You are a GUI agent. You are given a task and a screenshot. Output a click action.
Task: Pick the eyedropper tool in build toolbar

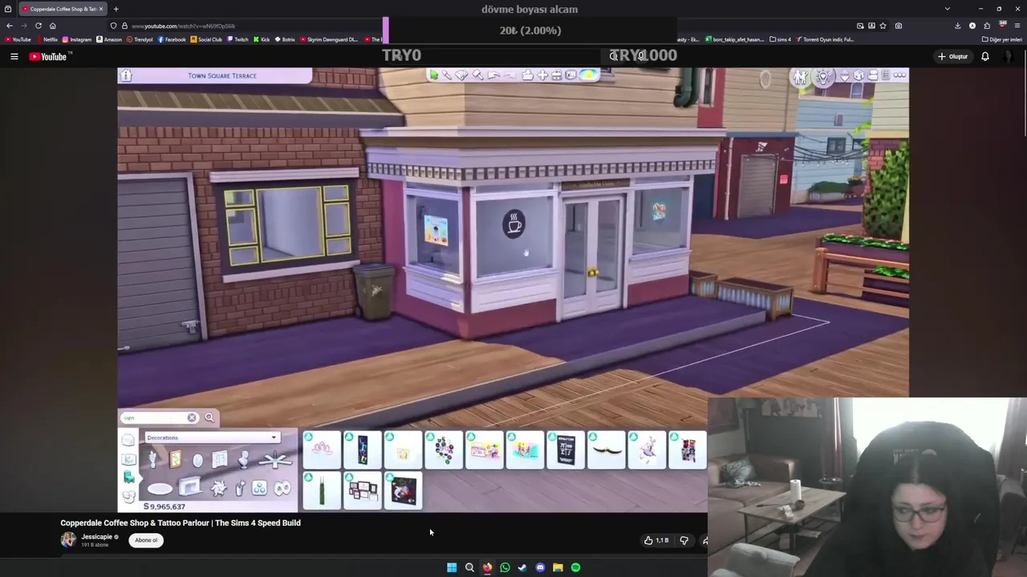(x=447, y=75)
